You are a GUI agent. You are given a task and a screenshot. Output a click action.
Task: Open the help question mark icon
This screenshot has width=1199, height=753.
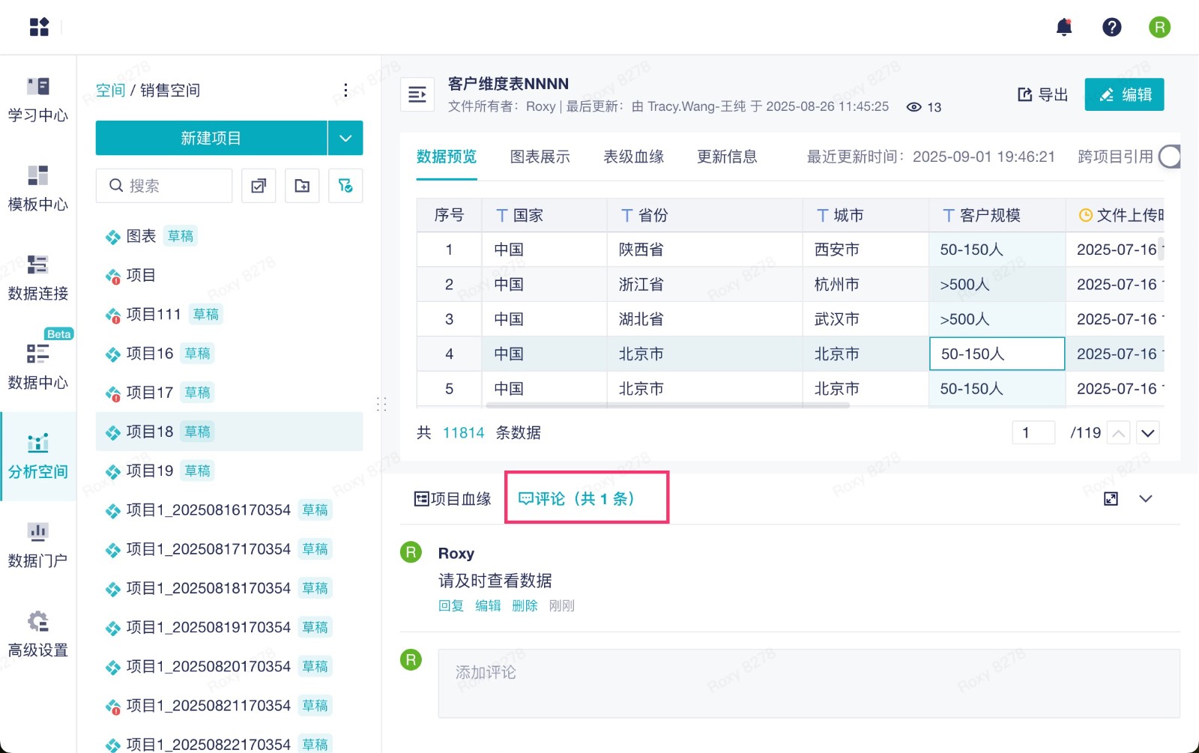[x=1111, y=28]
